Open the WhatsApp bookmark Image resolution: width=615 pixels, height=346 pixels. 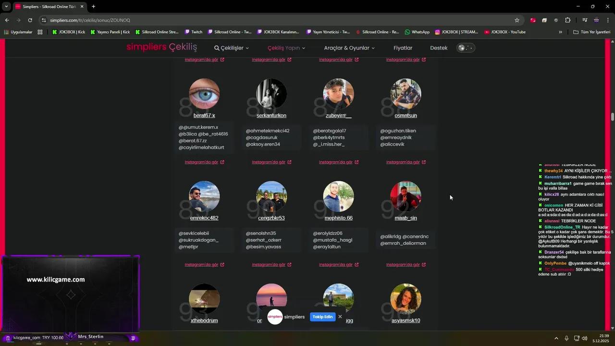(x=417, y=32)
